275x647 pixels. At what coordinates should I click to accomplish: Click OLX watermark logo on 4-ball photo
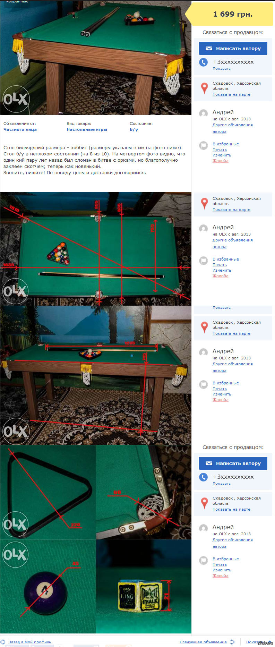pos(15,554)
